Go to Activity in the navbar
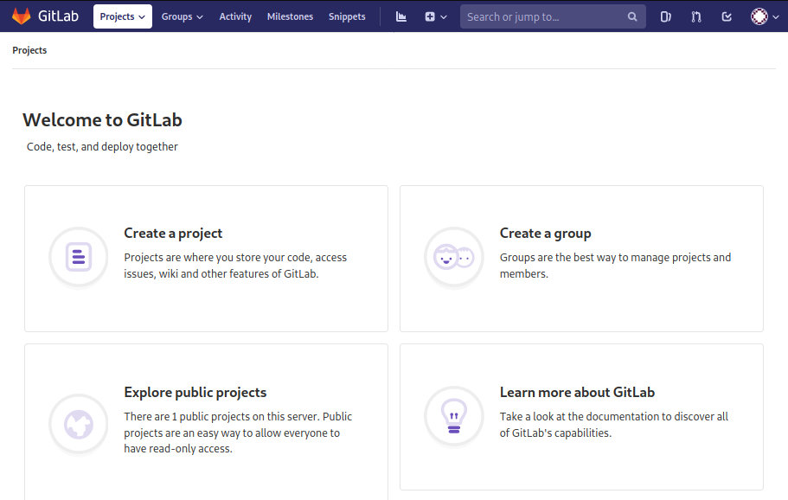Viewport: 788px width, 500px height. click(235, 16)
